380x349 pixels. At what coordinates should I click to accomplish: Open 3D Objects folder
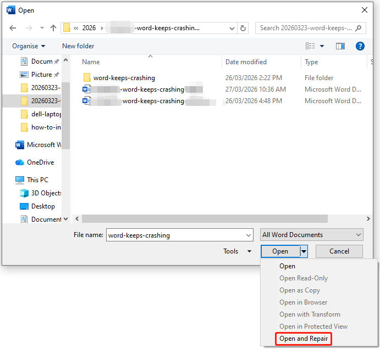41,193
